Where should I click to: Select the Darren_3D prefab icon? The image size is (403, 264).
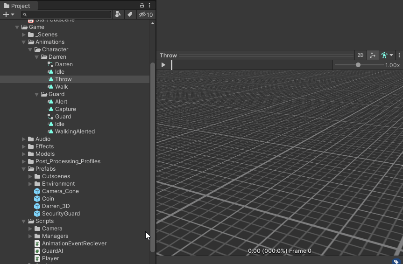click(x=37, y=206)
